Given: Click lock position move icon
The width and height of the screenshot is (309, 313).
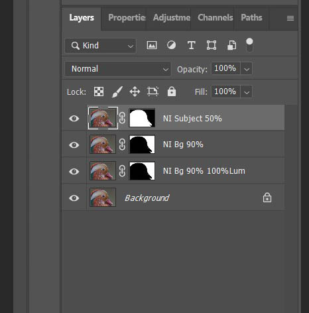Looking at the screenshot, I should coord(135,92).
